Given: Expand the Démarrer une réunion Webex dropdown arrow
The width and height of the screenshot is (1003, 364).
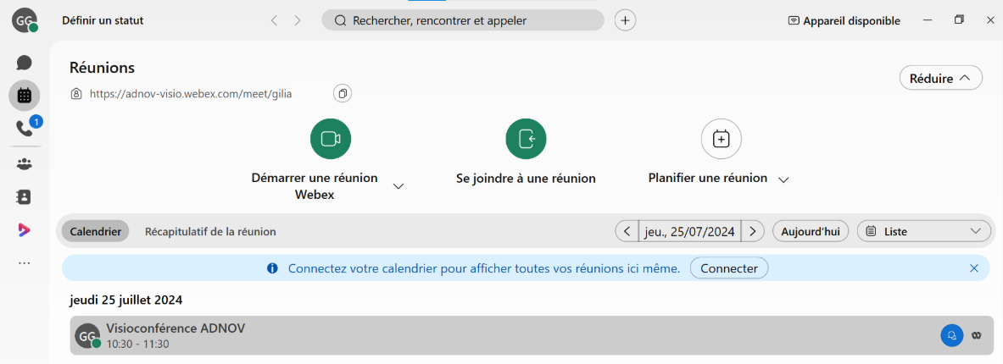Looking at the screenshot, I should tap(398, 186).
